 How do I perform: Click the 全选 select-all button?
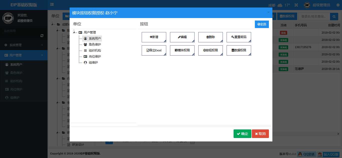pyautogui.click(x=262, y=24)
